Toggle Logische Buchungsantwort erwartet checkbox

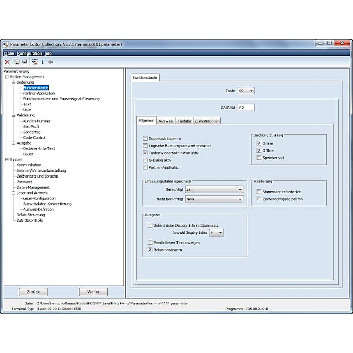point(145,146)
